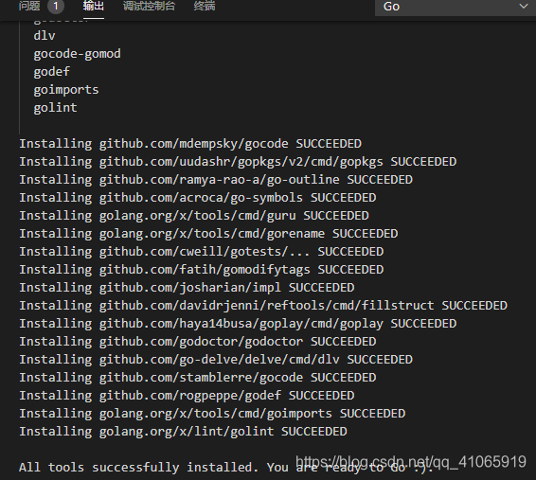The width and height of the screenshot is (536, 480).
Task: Select the 终端 tab
Action: tap(205, 6)
